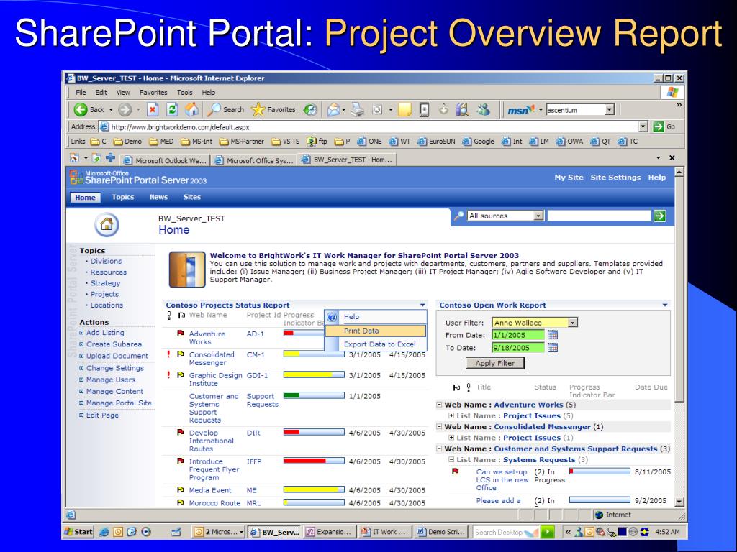This screenshot has width=737, height=552.
Task: Open the Contoso Open Work Report menu arrow
Action: pos(665,305)
